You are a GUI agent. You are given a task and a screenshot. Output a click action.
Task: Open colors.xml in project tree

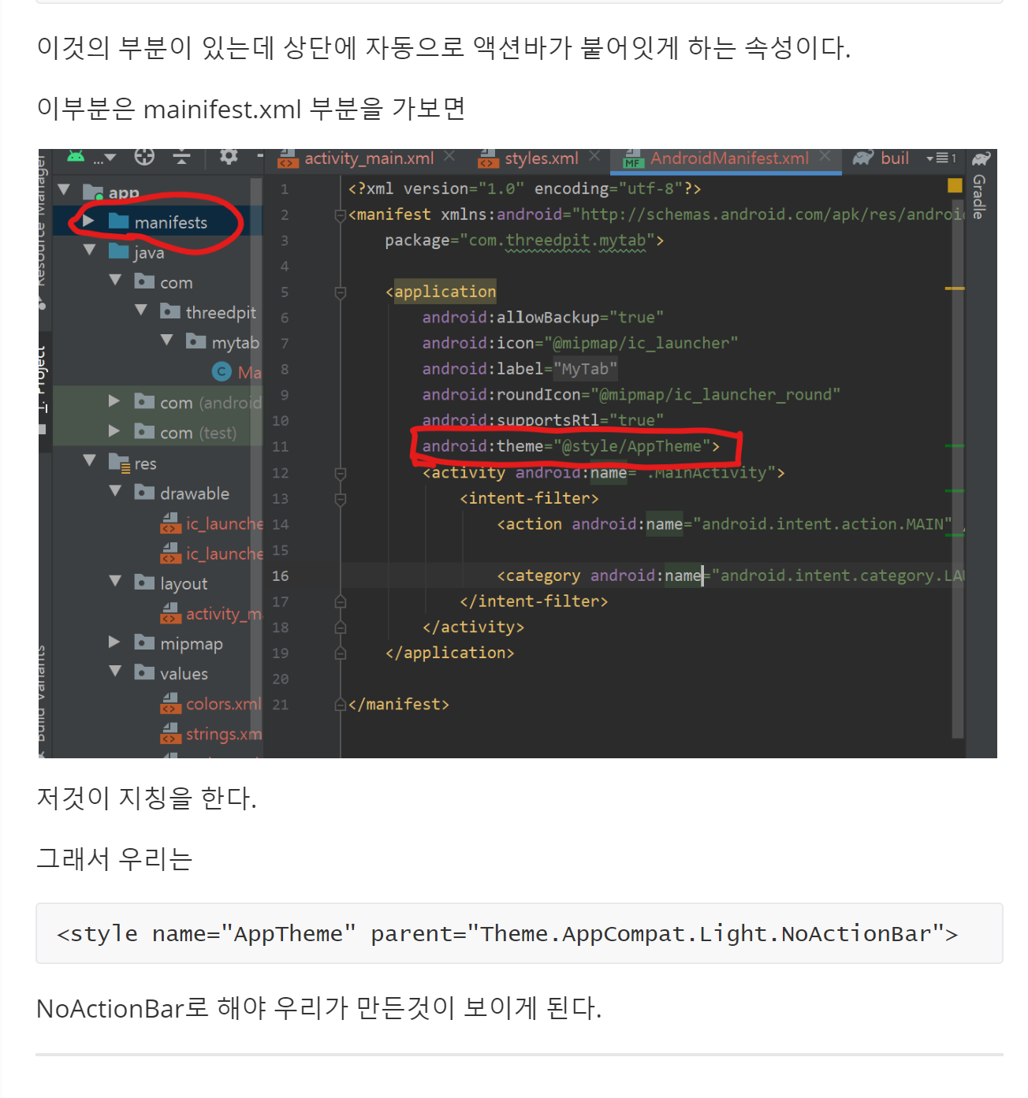(x=211, y=704)
